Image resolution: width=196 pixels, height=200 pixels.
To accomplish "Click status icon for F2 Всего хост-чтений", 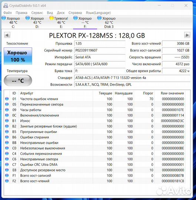I will (x=7, y=181).
